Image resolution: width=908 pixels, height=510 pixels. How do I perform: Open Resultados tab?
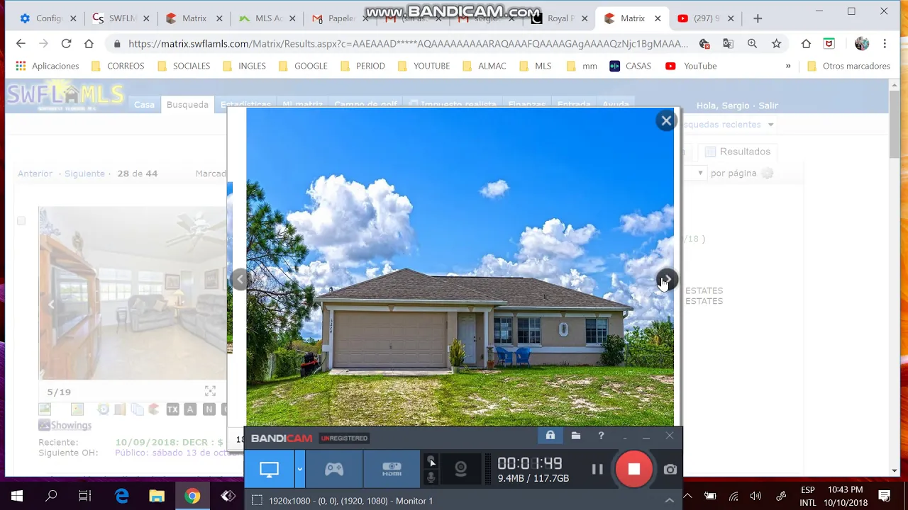pyautogui.click(x=737, y=152)
